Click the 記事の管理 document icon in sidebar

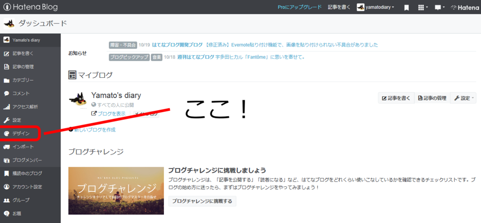[x=7, y=67]
